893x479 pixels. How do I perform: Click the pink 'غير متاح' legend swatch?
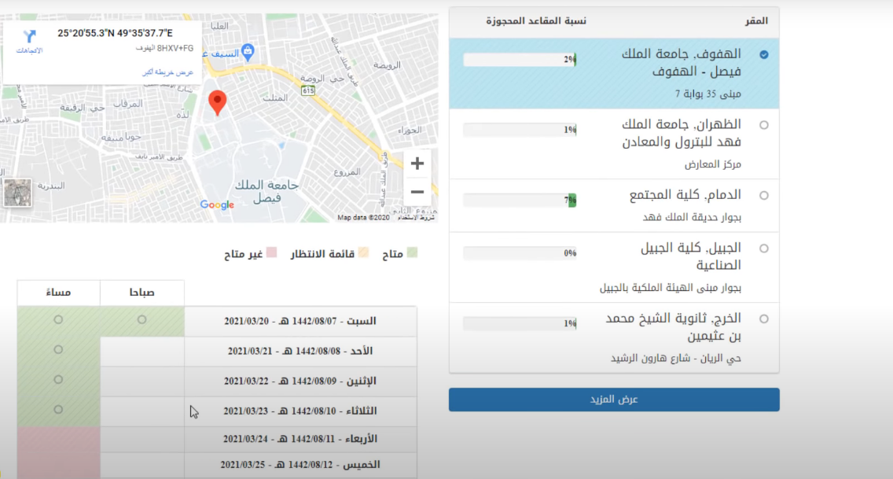(x=272, y=252)
